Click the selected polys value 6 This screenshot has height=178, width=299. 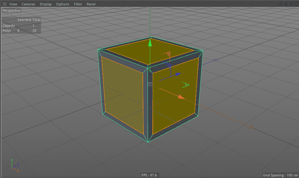[18, 31]
